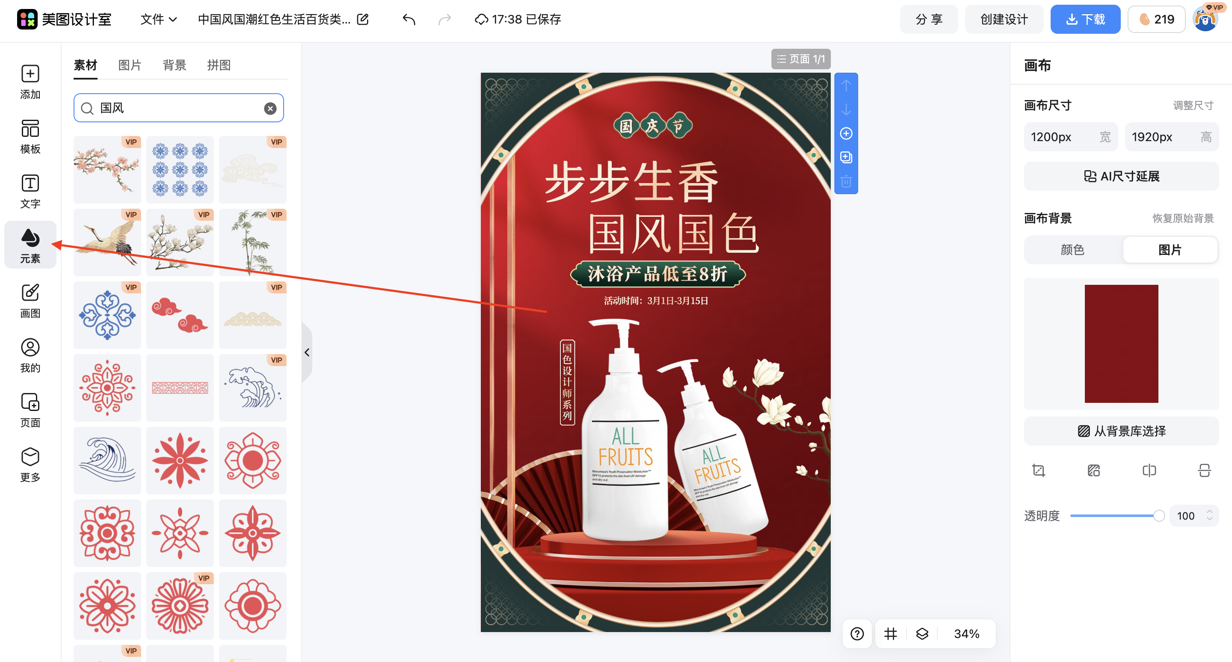
Task: Open the 页面 1/1 page list
Action: 801,59
